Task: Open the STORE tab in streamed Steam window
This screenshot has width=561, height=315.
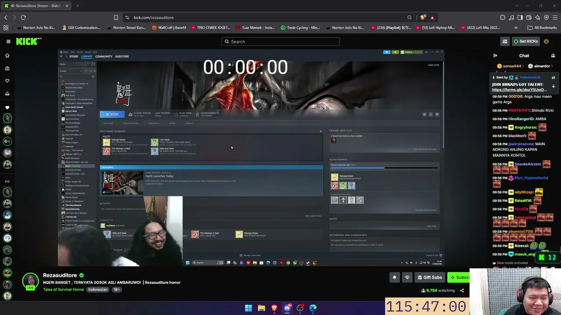Action: [x=74, y=56]
